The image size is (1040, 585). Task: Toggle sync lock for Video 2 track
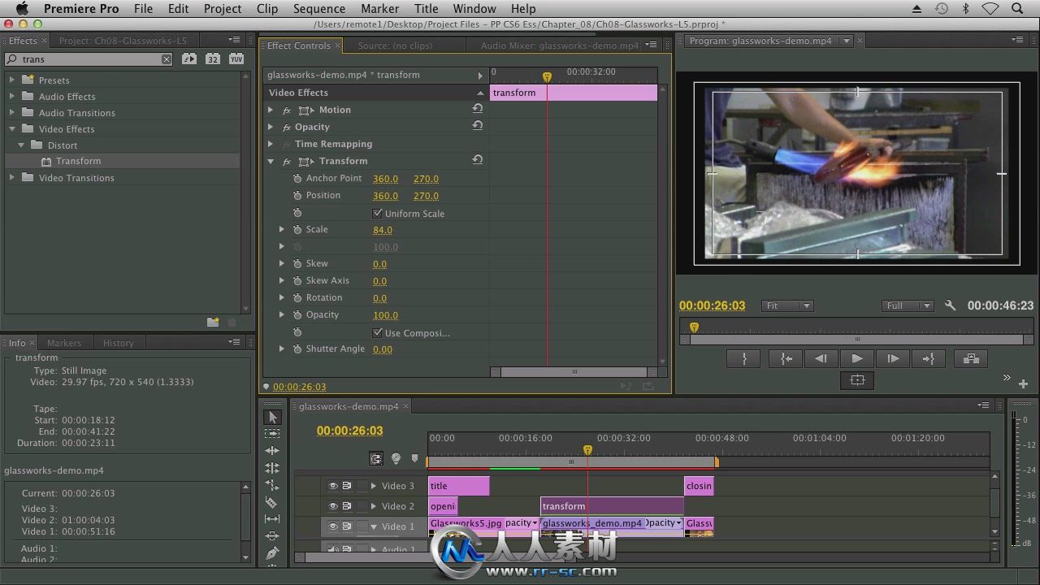click(x=347, y=506)
